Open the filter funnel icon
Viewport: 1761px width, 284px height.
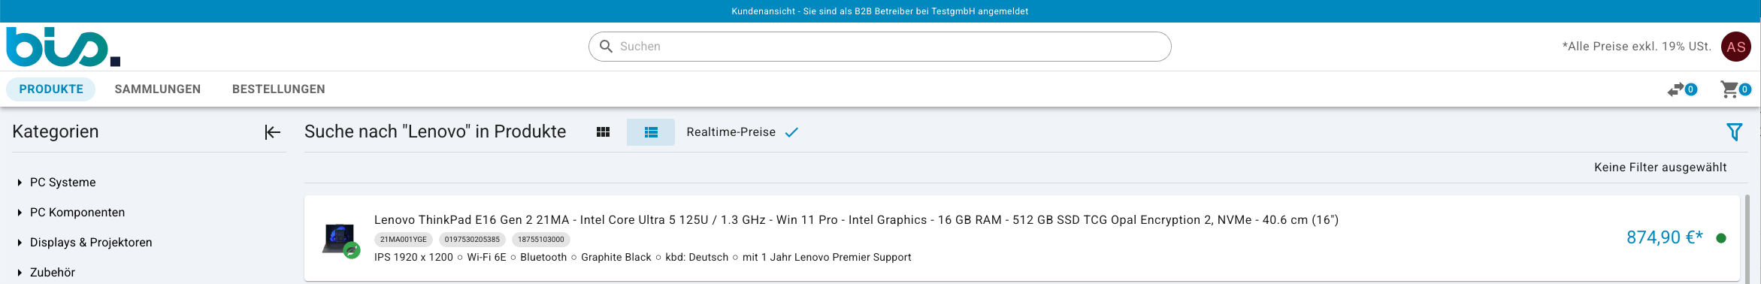(1735, 132)
